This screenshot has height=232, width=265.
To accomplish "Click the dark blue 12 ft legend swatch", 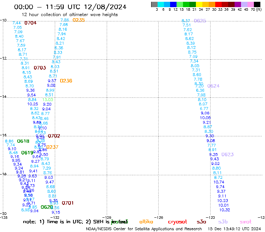I will [x=173, y=4].
